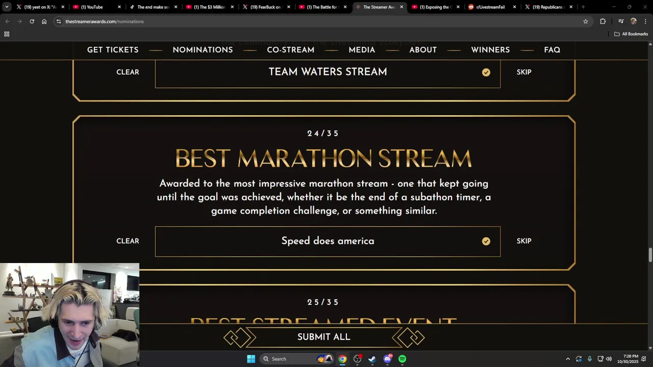653x367 pixels.
Task: Clear the Team Waters Stream nomination
Action: (128, 72)
